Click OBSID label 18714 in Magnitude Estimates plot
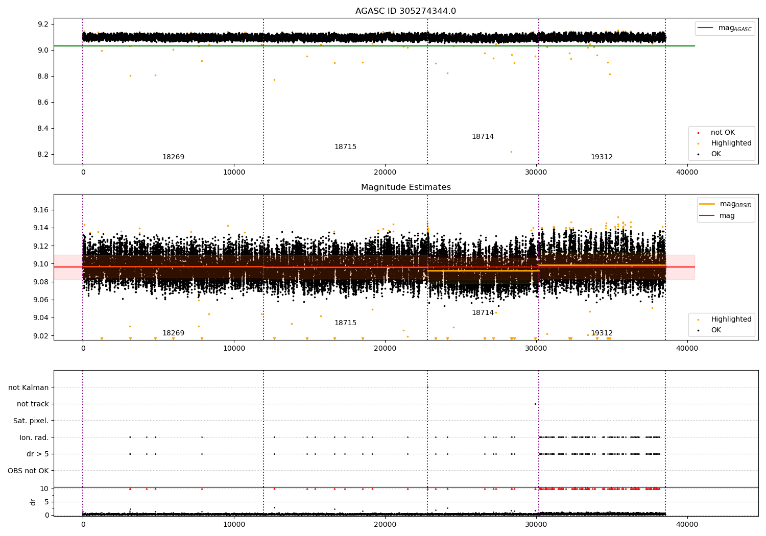The width and height of the screenshot is (766, 536). click(483, 313)
